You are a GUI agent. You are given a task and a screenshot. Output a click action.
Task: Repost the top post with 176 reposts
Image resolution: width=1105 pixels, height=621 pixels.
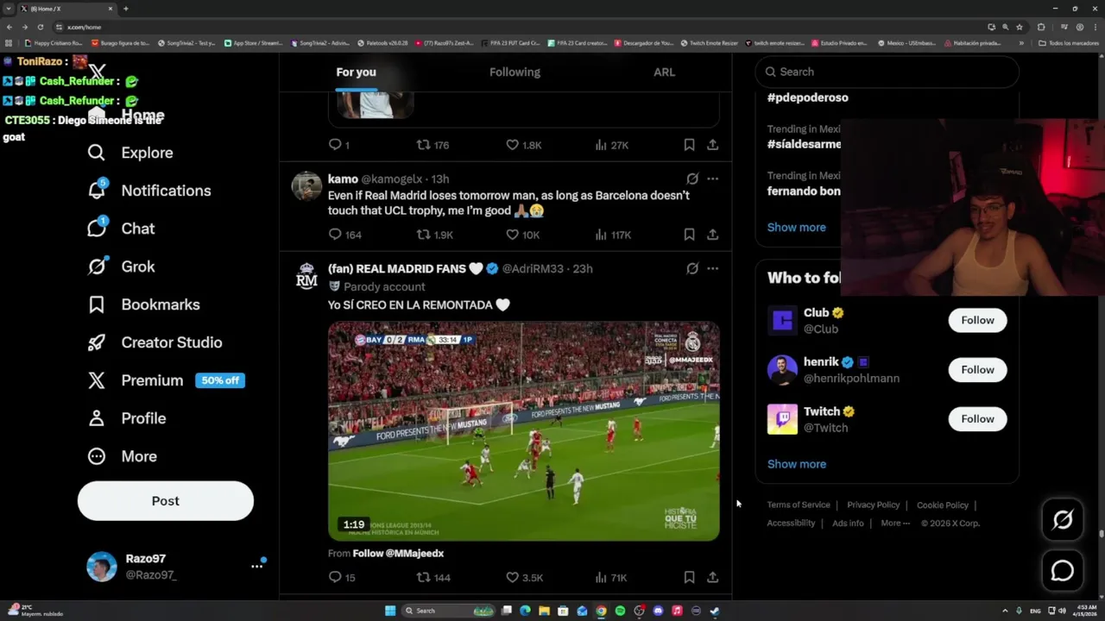coord(433,145)
